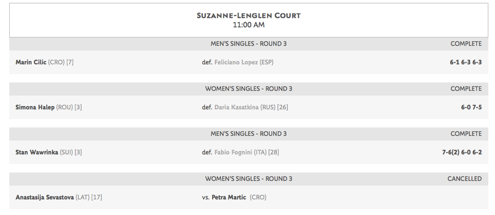The height and width of the screenshot is (215, 495).
Task: Select Petra Martic player name
Action: 228,198
